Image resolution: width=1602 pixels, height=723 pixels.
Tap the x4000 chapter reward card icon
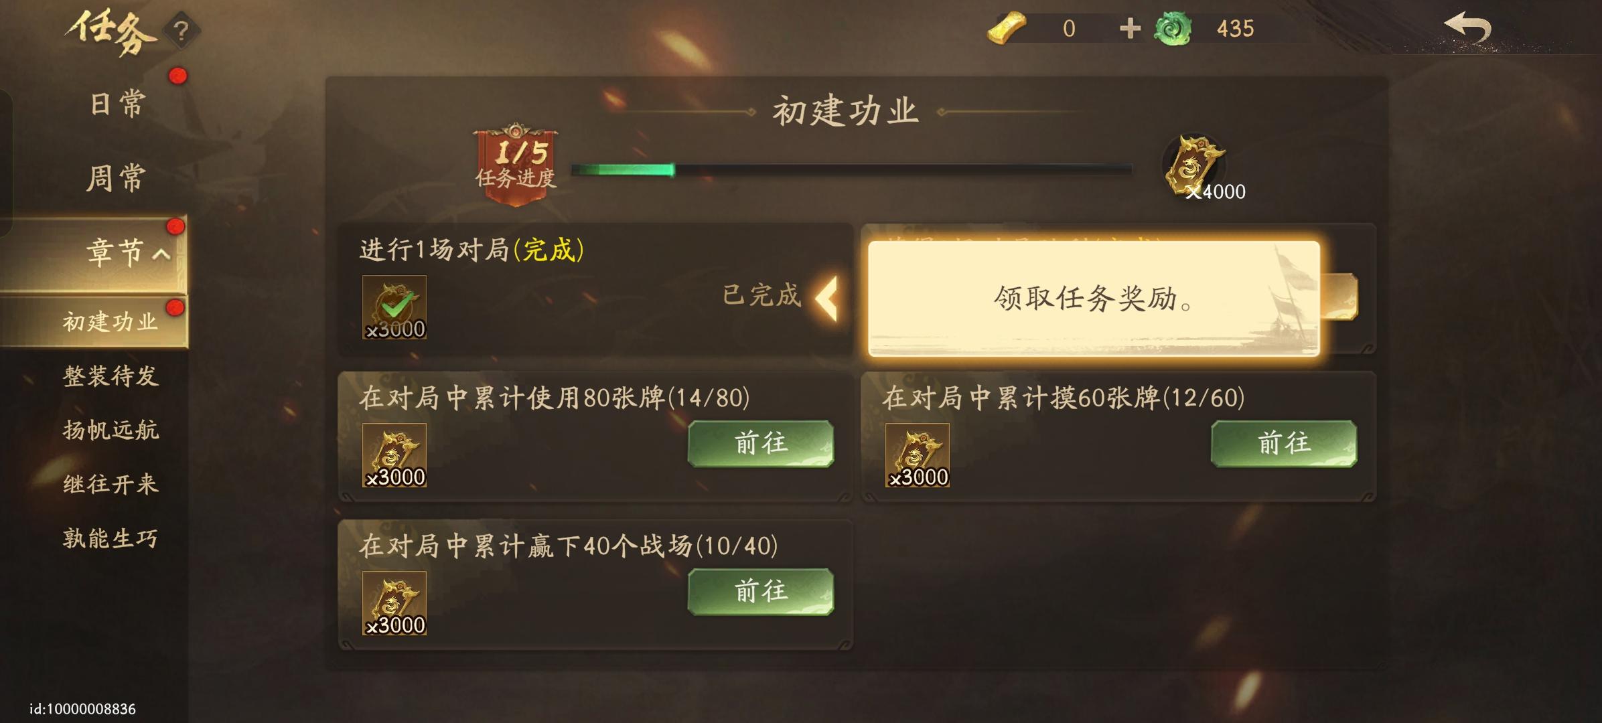pyautogui.click(x=1195, y=166)
